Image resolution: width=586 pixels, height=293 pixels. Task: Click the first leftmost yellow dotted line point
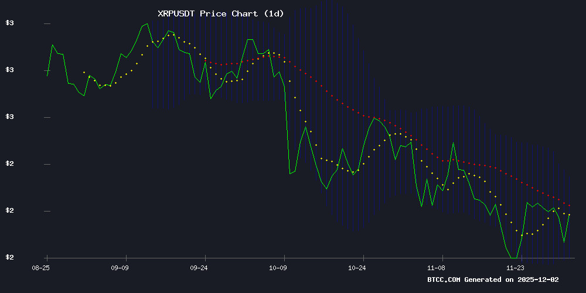[x=84, y=72]
